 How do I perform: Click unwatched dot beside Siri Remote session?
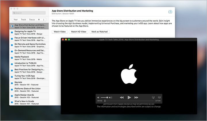12,45
